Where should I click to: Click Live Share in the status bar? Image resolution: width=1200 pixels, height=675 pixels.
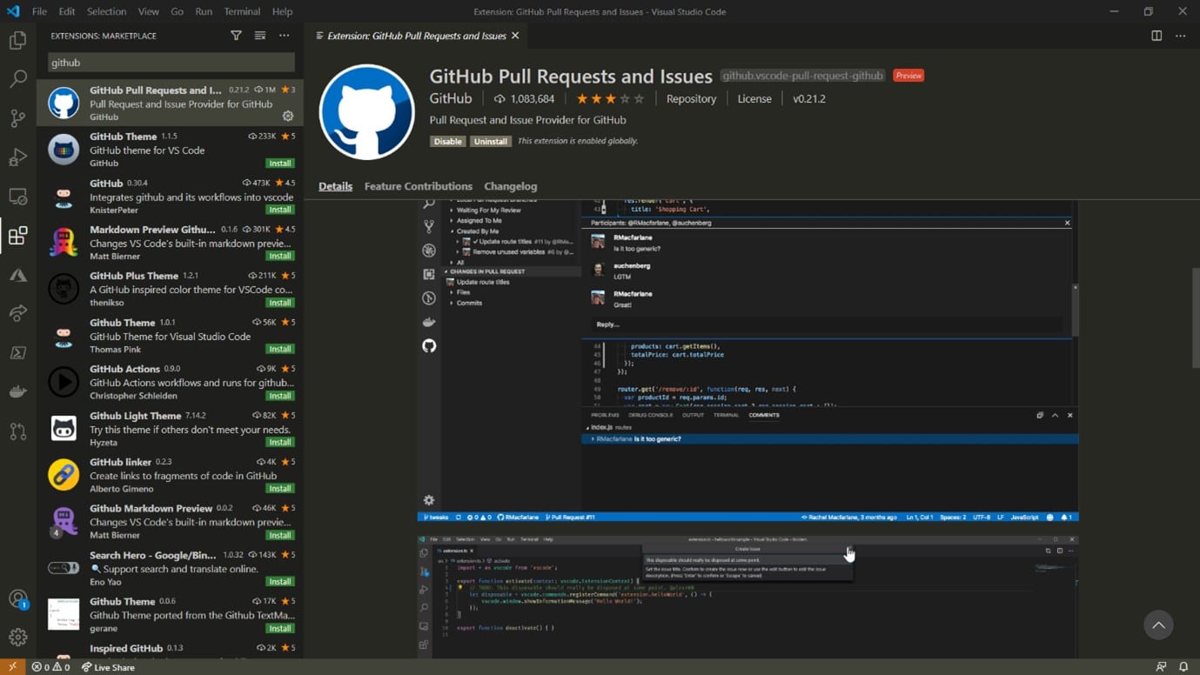tap(108, 667)
